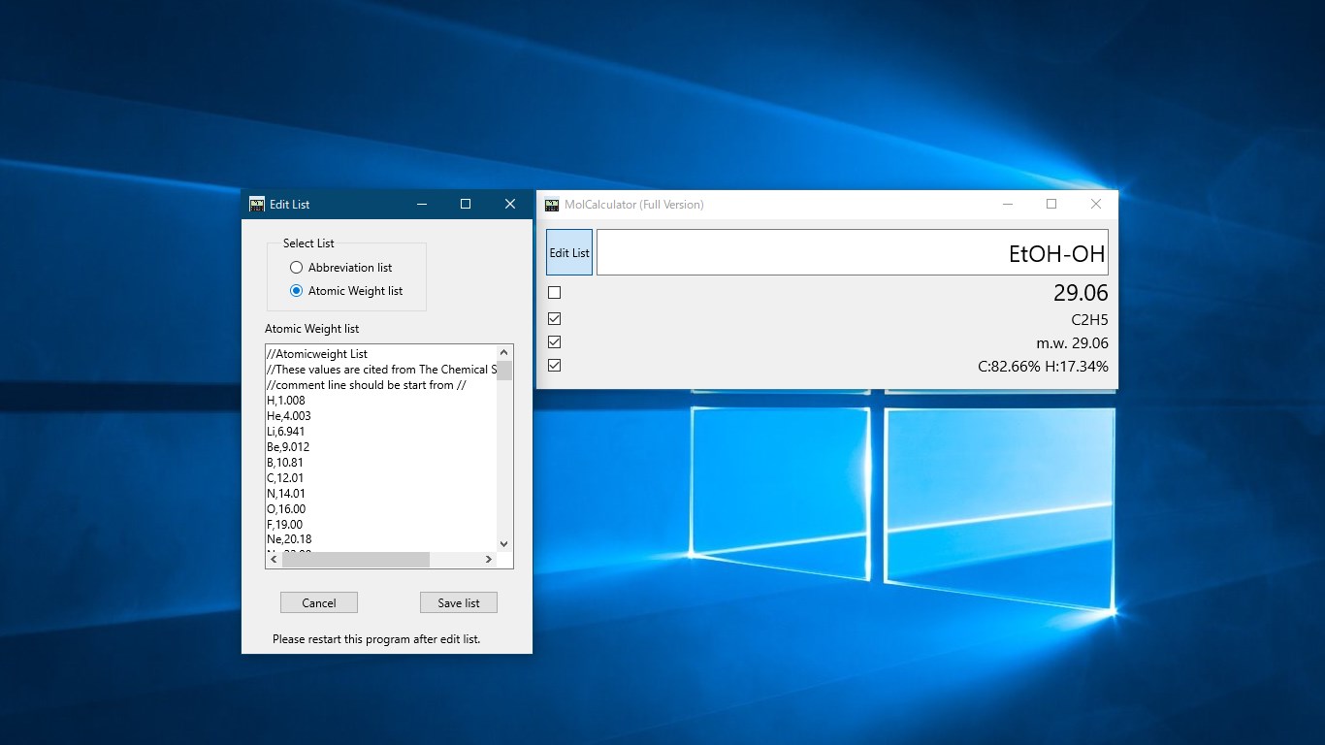This screenshot has height=745, width=1325.
Task: Click the line starting //These values are cited
Action: [382, 370]
